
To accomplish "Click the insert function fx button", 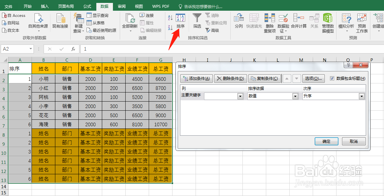I will click(x=73, y=49).
